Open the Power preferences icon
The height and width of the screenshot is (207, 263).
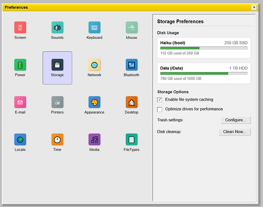click(20, 65)
